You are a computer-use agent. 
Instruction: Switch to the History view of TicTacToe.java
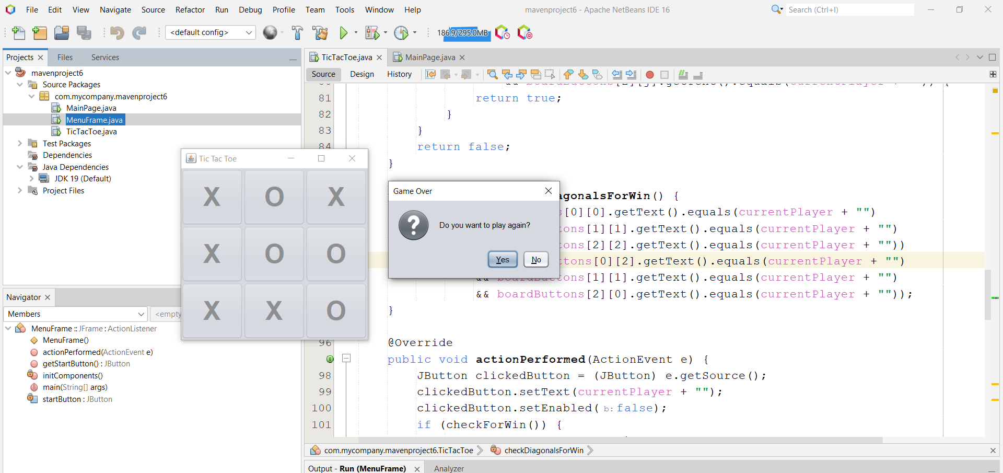tap(399, 74)
